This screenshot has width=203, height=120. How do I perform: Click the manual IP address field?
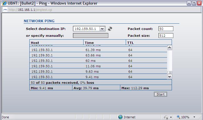[91, 35]
